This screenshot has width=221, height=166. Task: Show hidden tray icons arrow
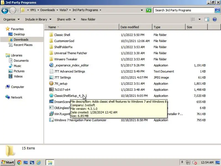tap(182, 162)
